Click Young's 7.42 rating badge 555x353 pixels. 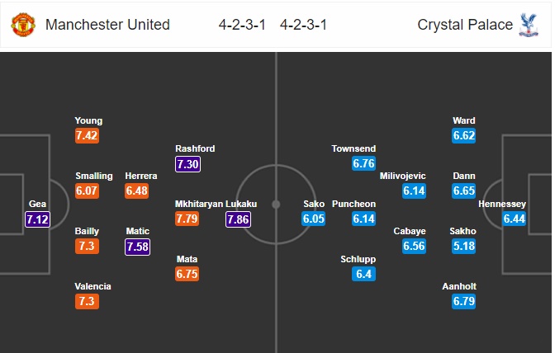88,136
